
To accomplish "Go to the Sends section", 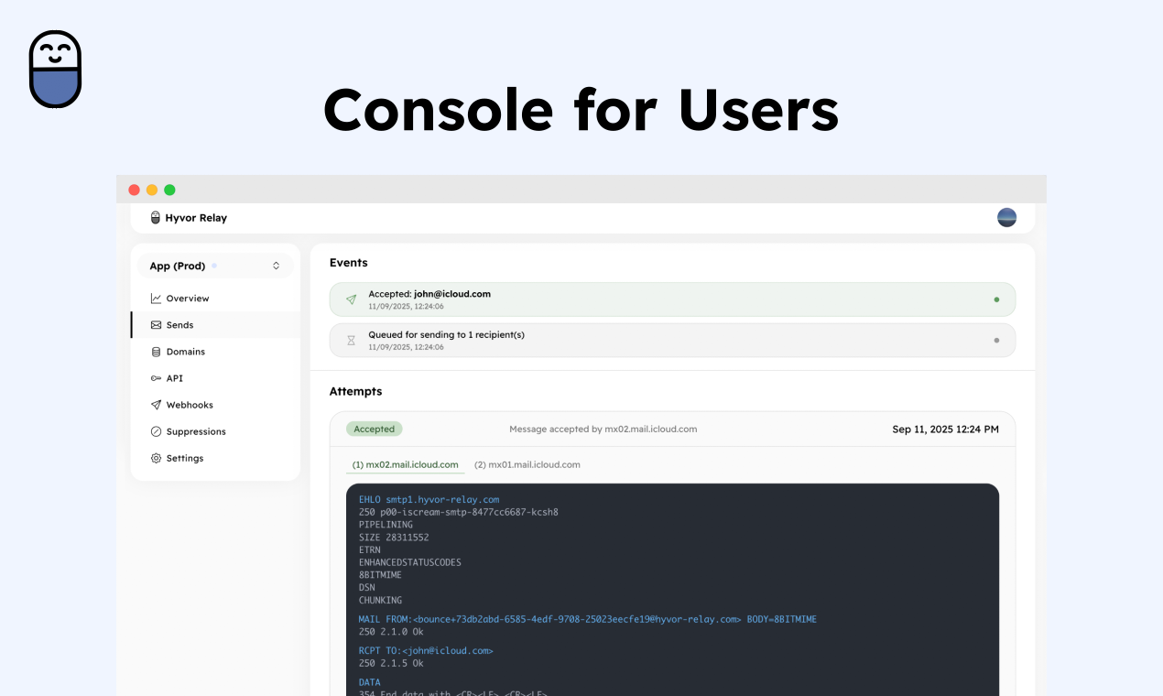I will 216,325.
